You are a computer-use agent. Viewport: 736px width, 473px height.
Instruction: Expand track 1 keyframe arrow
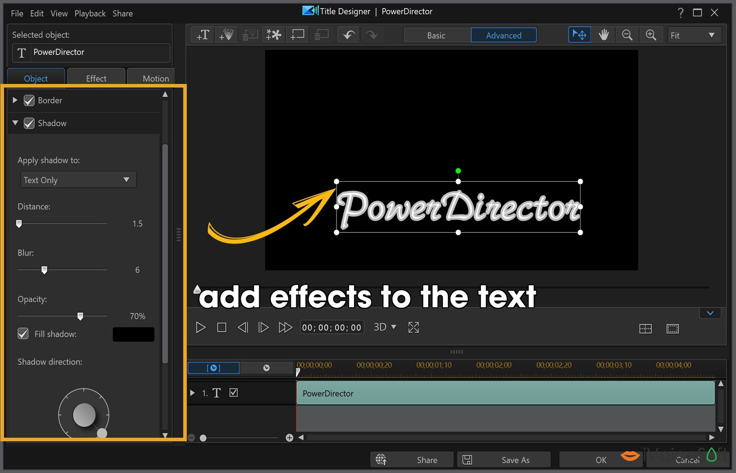click(193, 393)
